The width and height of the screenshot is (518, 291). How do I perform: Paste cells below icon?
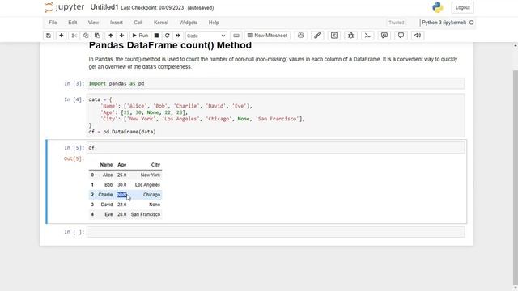click(97, 36)
